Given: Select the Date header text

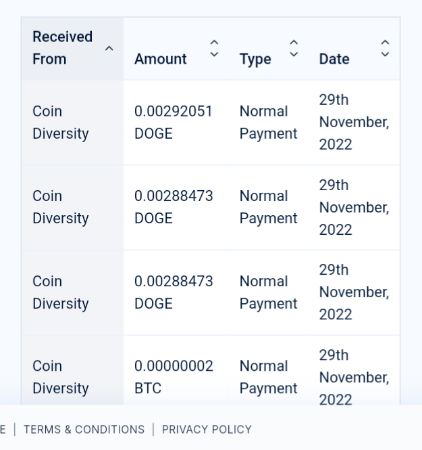Looking at the screenshot, I should [334, 59].
